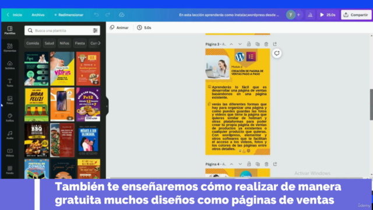373x210 pixels.
Task: Click the canvas vertical scrollbar thumb
Action: click(x=371, y=105)
